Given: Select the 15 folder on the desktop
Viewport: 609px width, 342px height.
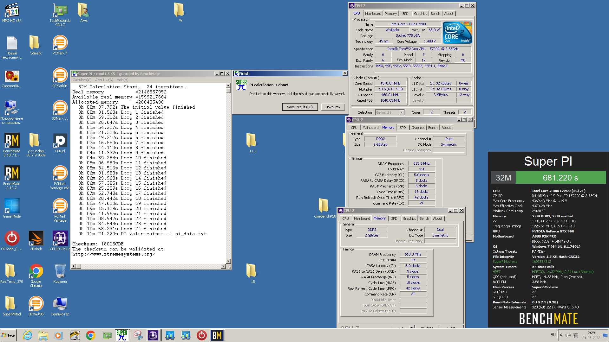Looking at the screenshot, I should click(x=252, y=273).
